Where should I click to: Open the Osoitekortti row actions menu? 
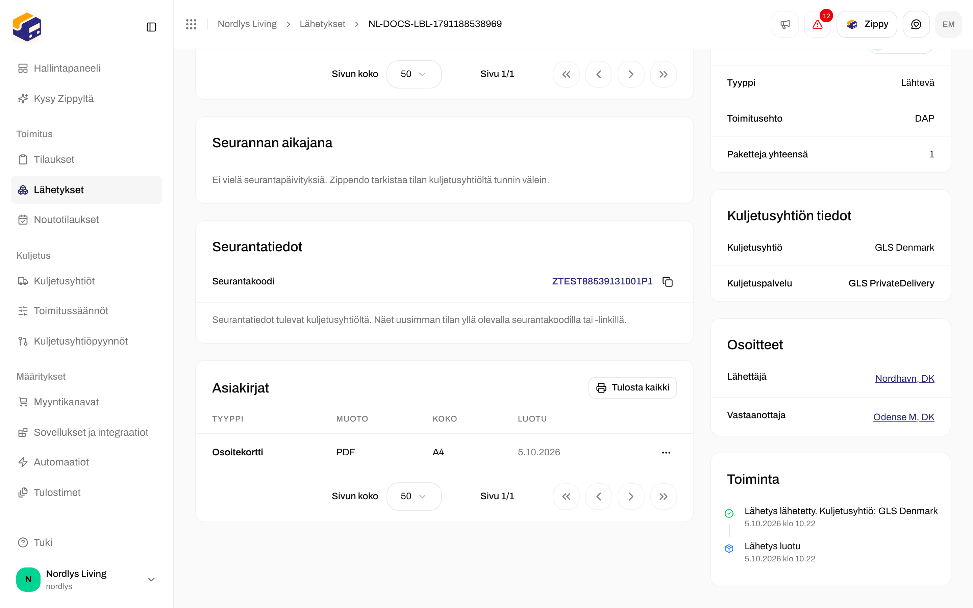(666, 452)
